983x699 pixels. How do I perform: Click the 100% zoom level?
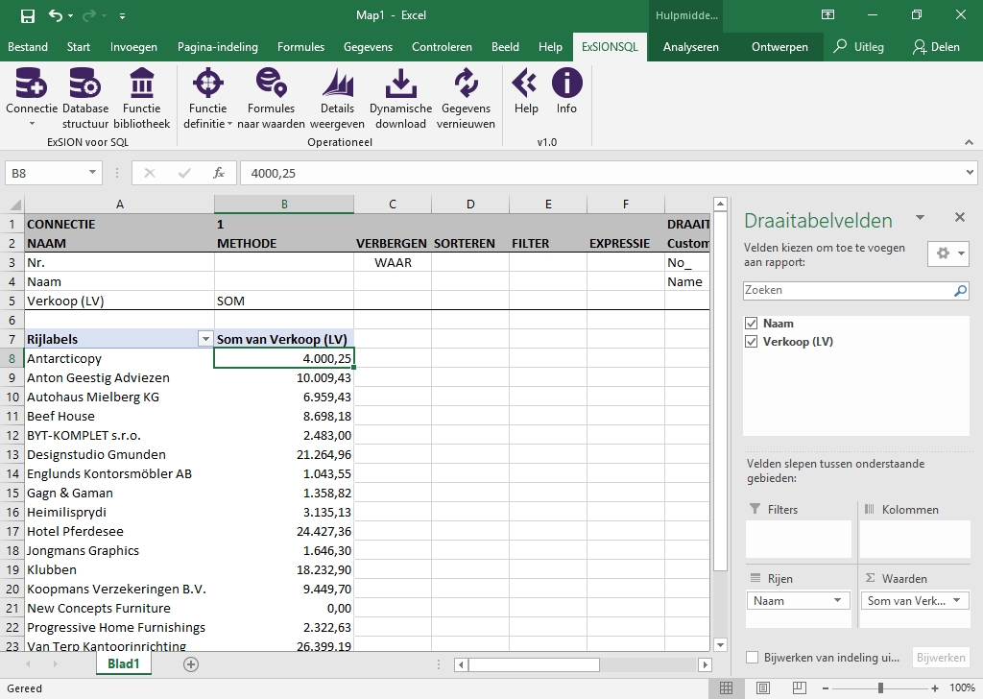[962, 688]
